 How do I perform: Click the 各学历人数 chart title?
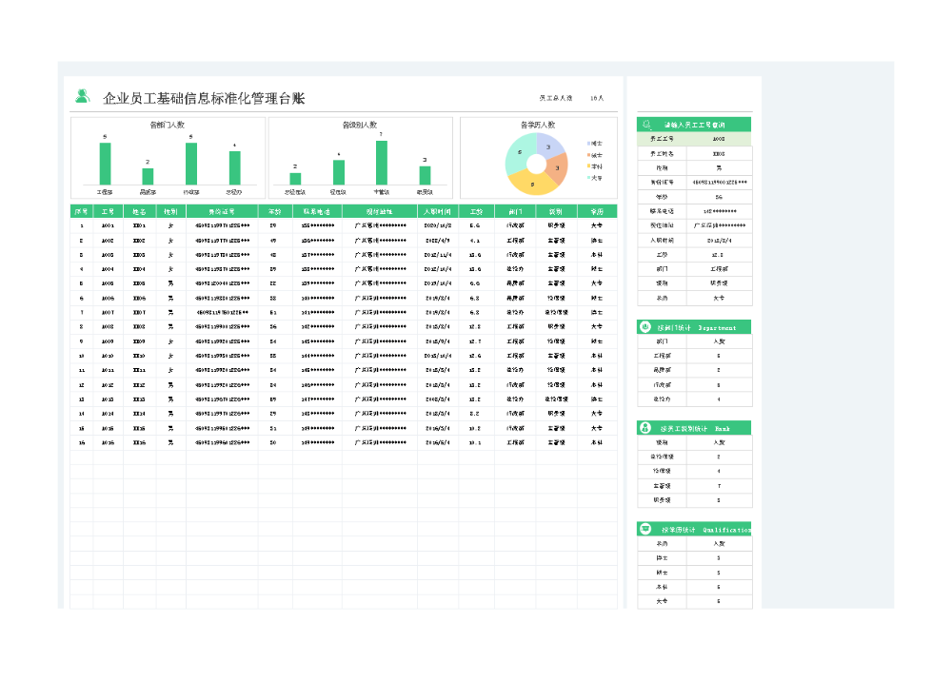[537, 125]
